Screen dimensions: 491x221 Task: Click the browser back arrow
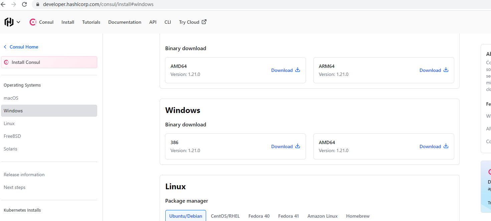pyautogui.click(x=3, y=4)
